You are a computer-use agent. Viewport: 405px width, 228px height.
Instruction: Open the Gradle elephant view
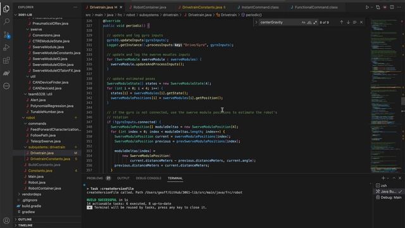click(6, 73)
